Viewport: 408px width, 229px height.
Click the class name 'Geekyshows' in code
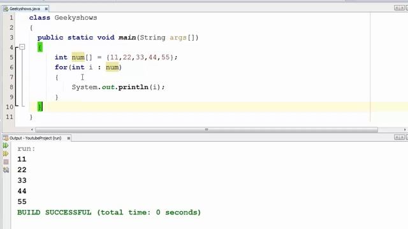tap(76, 18)
